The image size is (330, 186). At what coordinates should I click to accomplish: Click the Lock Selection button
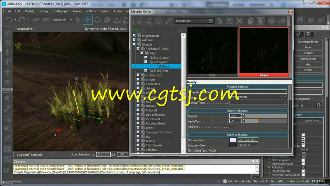(81, 155)
